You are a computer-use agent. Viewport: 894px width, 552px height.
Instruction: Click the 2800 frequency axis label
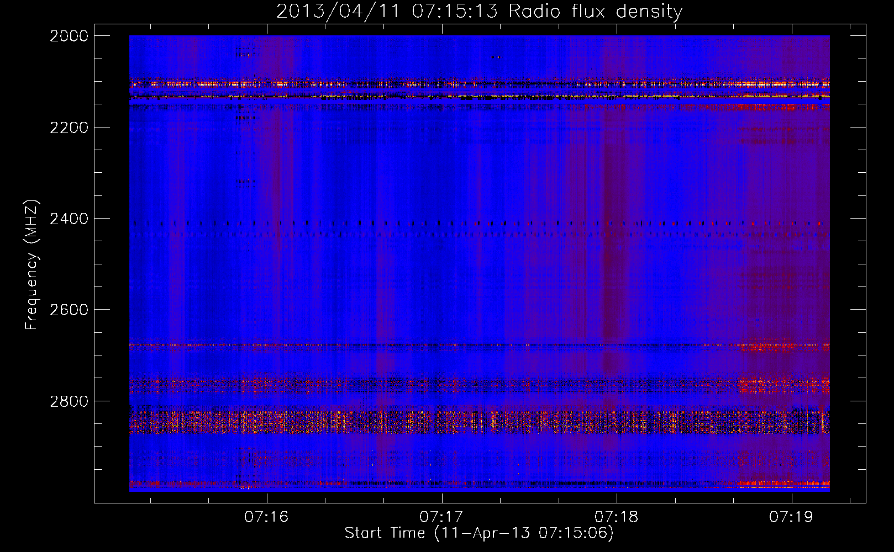[69, 401]
